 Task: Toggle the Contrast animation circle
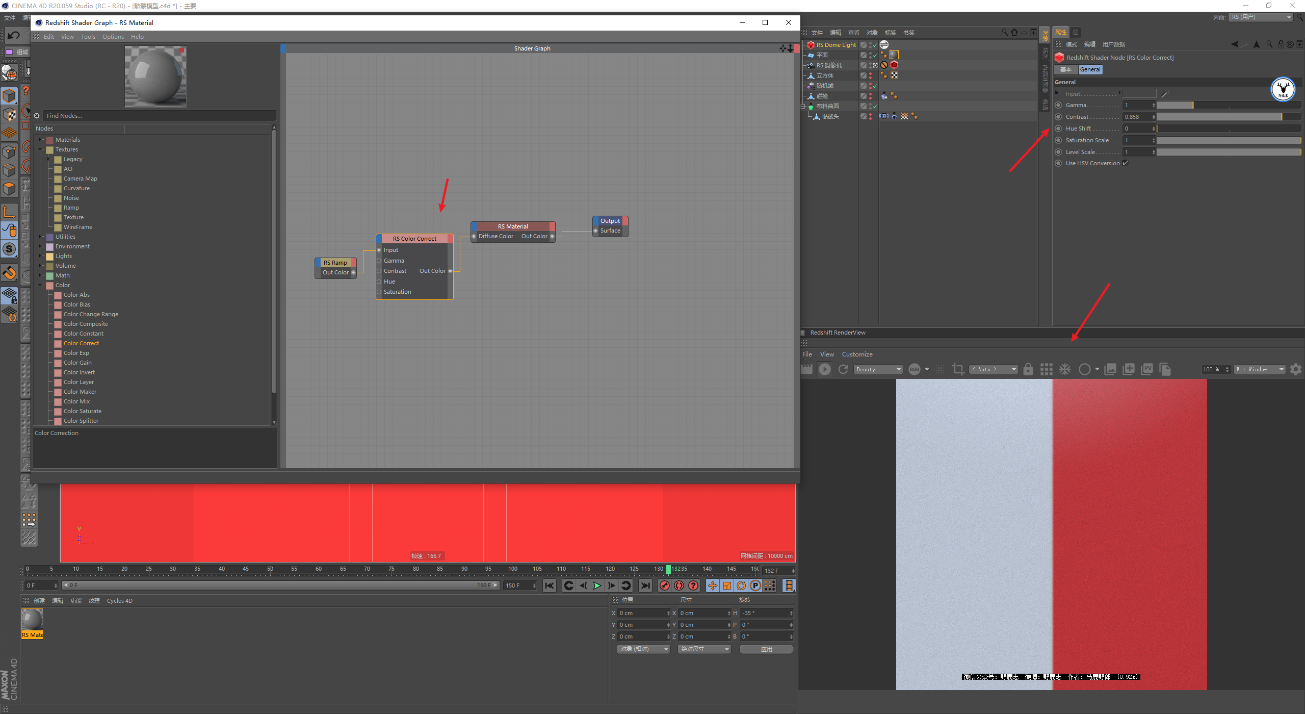(x=1058, y=117)
